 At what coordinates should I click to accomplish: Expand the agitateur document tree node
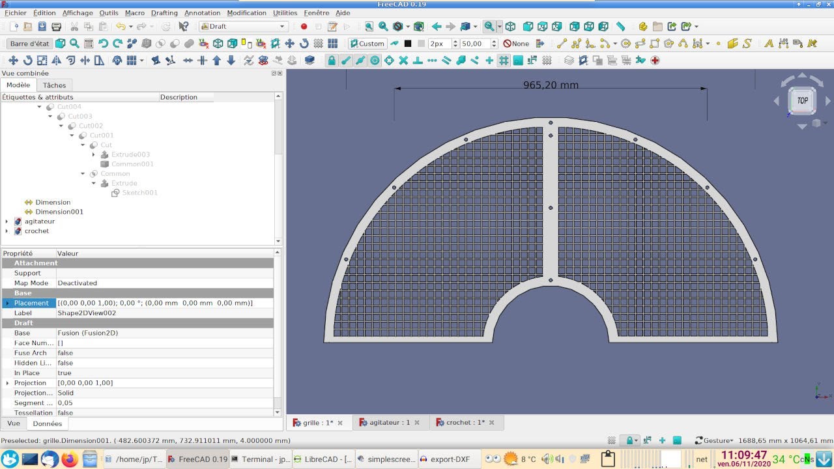tap(7, 221)
